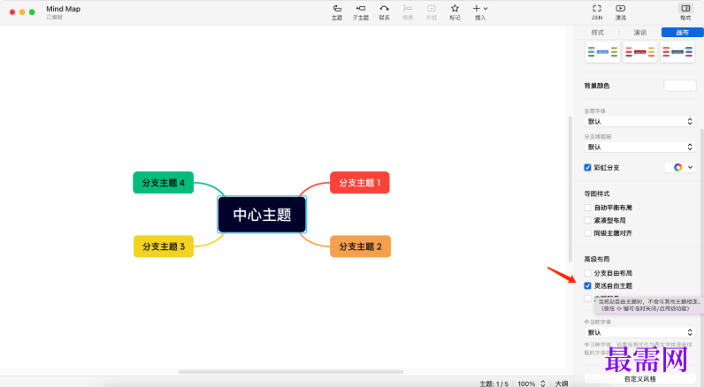The image size is (704, 387).
Task: Uncheck the 灵活自由主题 option
Action: tap(587, 286)
